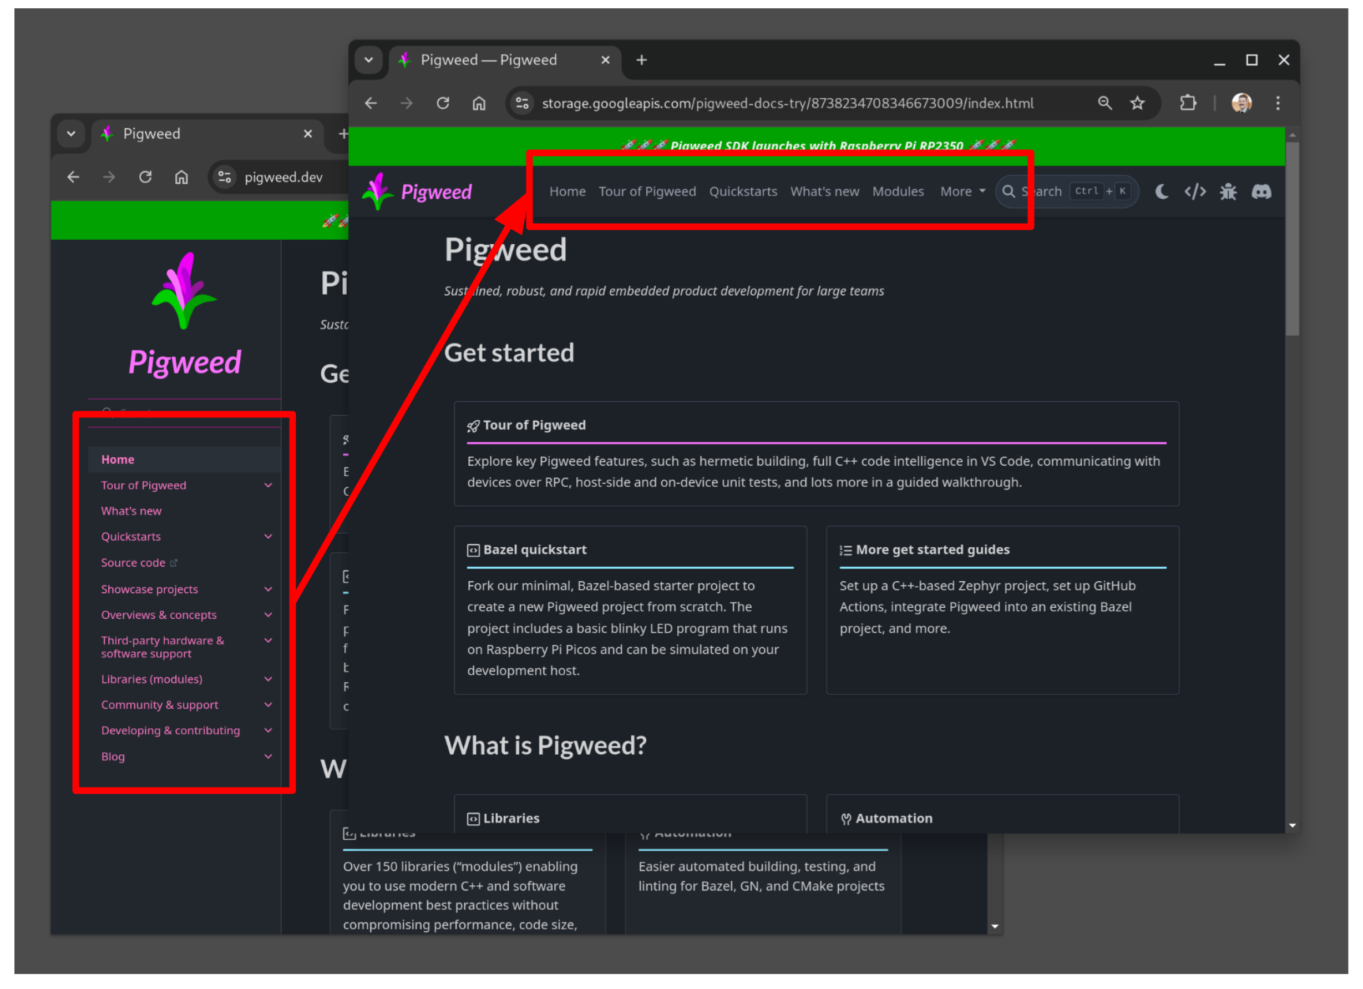Close the 'Pigweed — Pigweed' tab

[605, 60]
